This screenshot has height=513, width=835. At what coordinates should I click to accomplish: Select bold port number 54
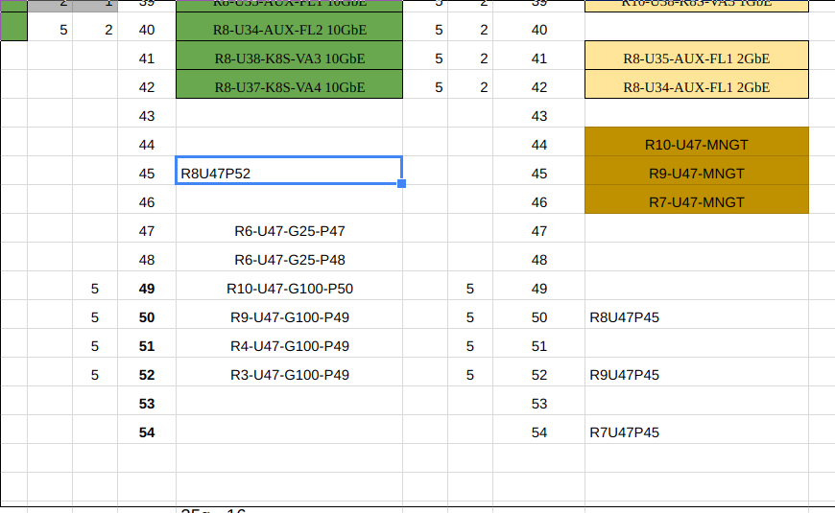[x=147, y=432]
